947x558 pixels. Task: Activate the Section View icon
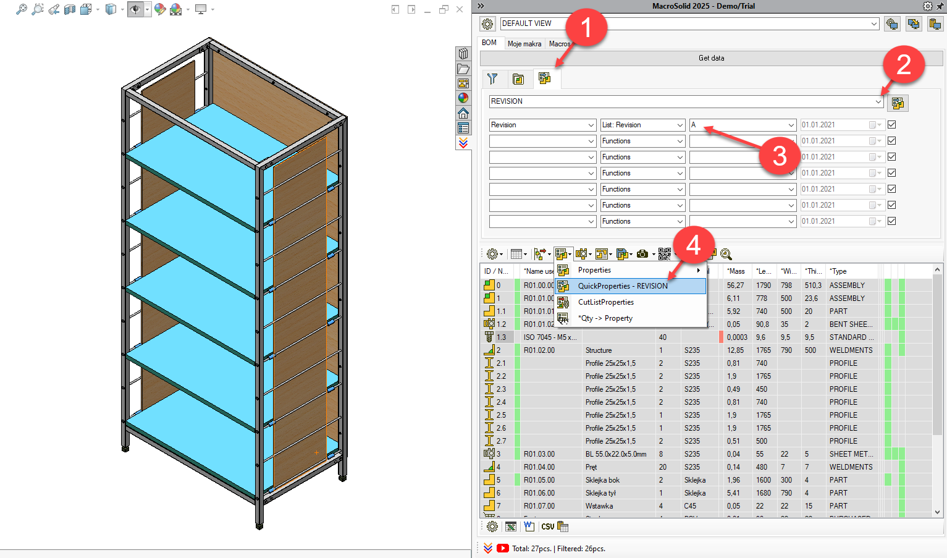coord(70,9)
